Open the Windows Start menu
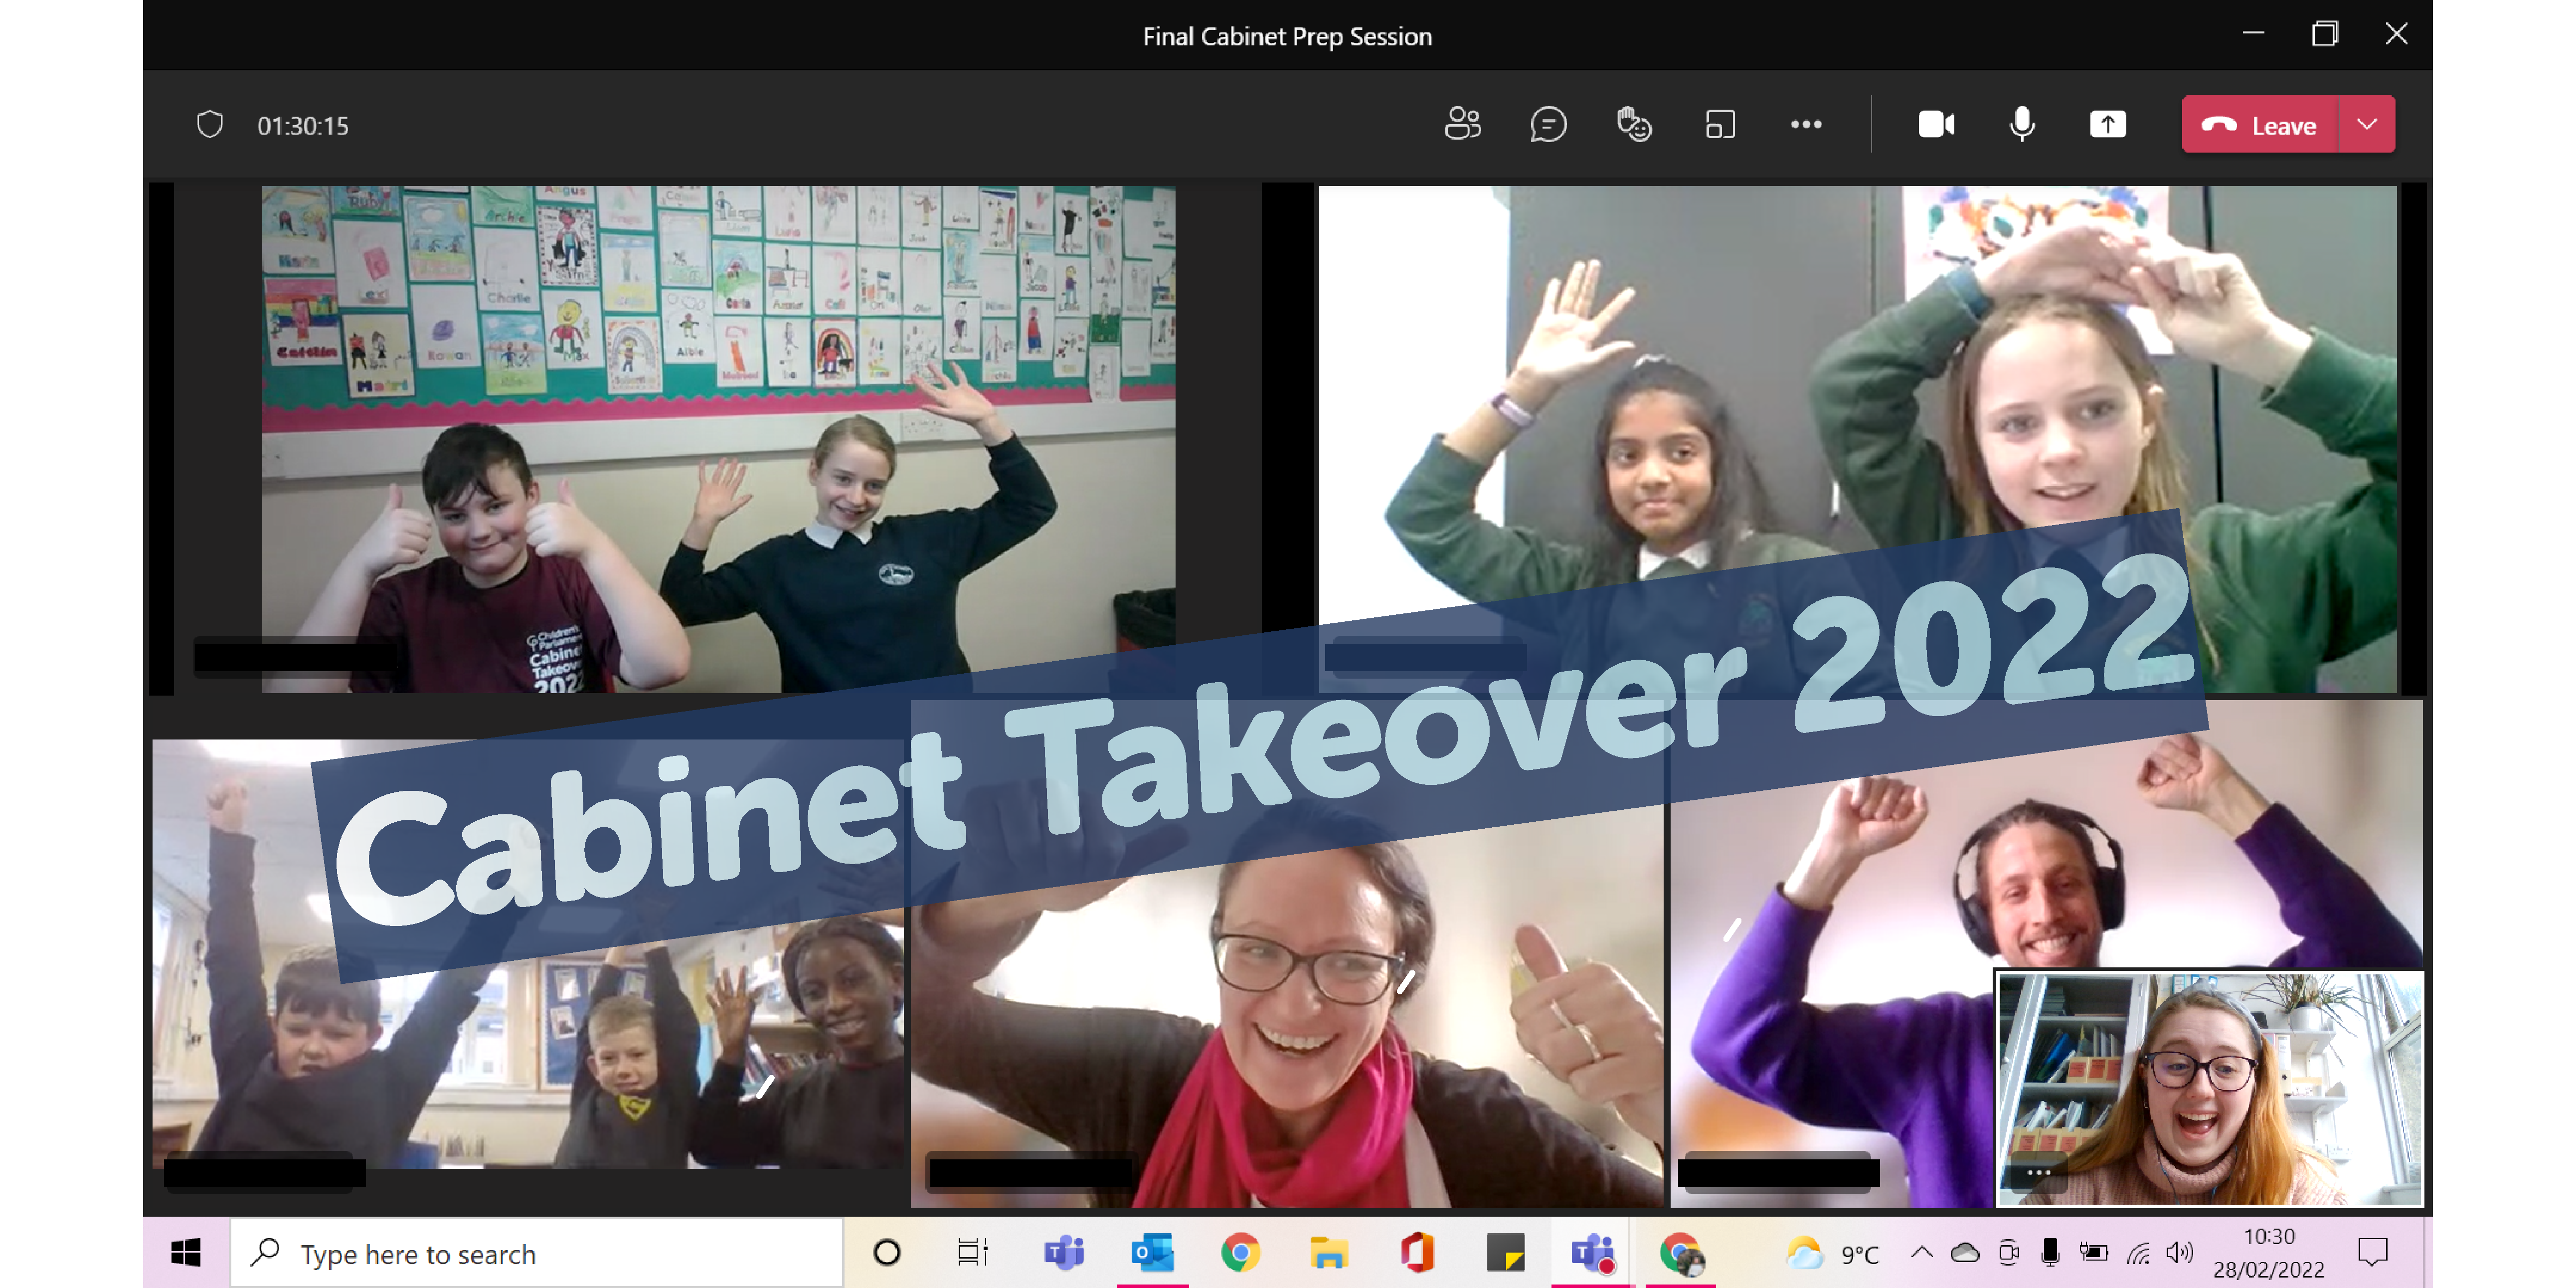 pyautogui.click(x=186, y=1253)
